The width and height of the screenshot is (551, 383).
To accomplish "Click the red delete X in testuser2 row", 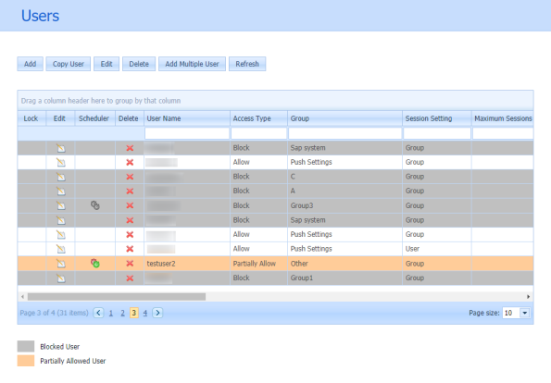I will click(130, 264).
